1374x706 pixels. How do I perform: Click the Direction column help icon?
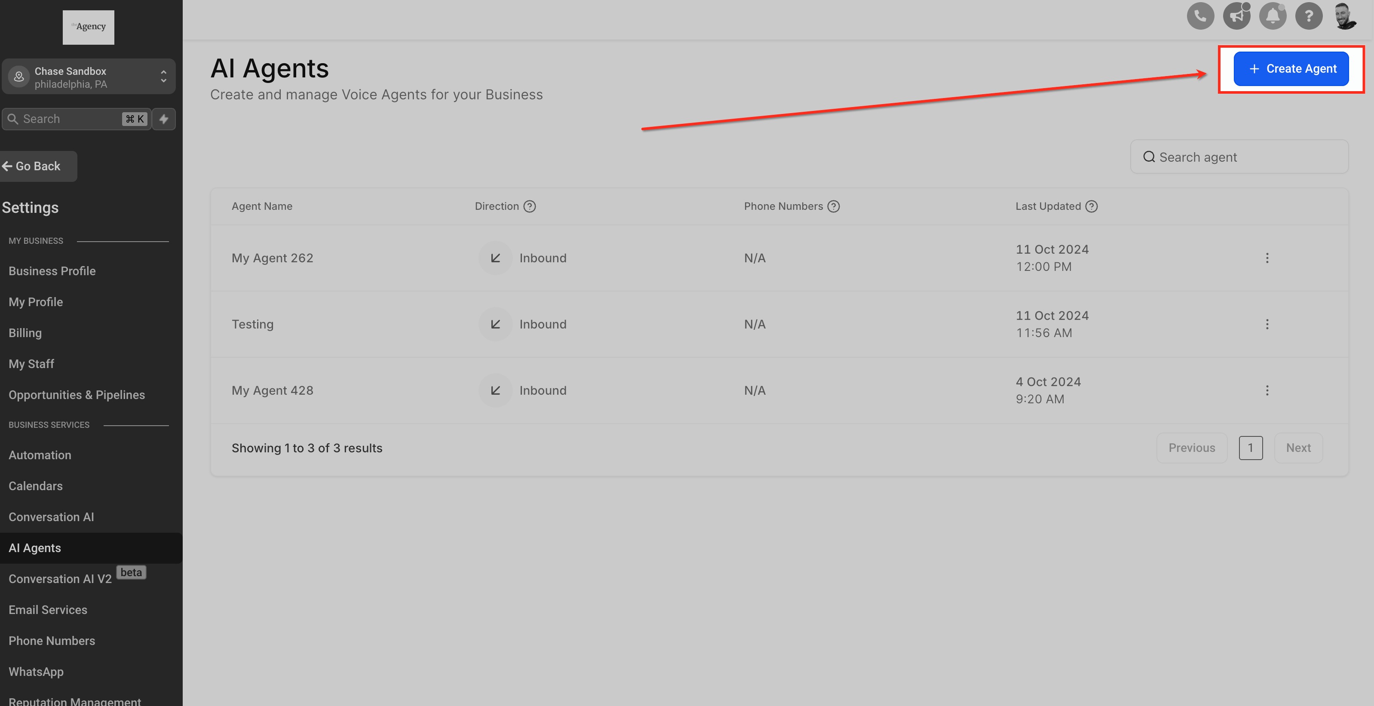click(x=529, y=206)
